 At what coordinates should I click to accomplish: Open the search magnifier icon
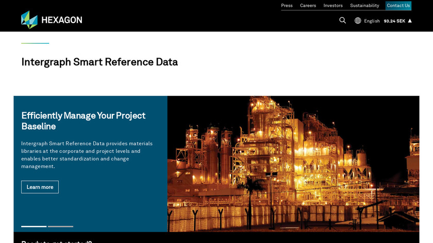pos(342,21)
